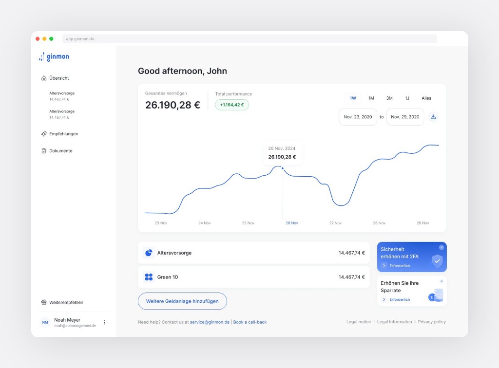This screenshot has height=368, width=499.
Task: Click the Altersvorsorge pie chart icon
Action: click(148, 253)
